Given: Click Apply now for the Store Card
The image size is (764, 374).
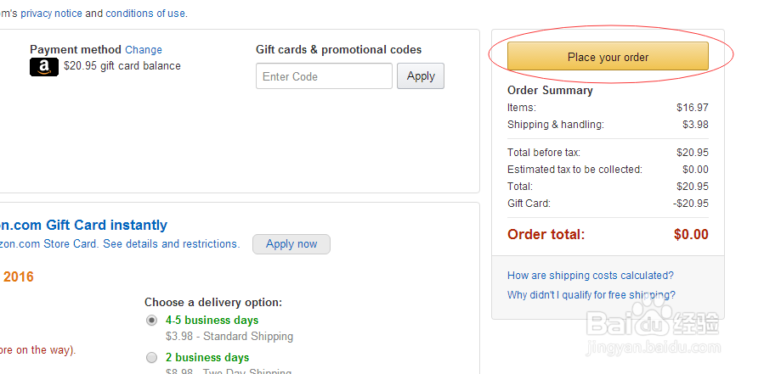Looking at the screenshot, I should 291,244.
